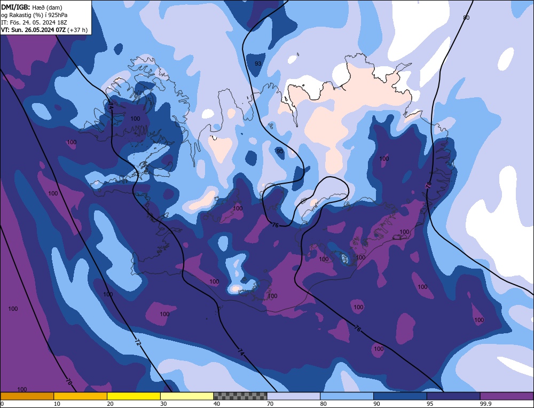The image size is (534, 408).
Task: Click the '90' legend tick label
Action: tap(376, 404)
